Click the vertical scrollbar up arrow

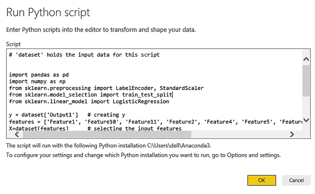(306, 59)
